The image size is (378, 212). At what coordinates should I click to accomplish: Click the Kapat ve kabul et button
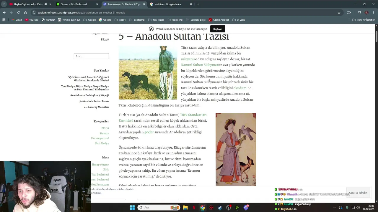click(x=358, y=193)
